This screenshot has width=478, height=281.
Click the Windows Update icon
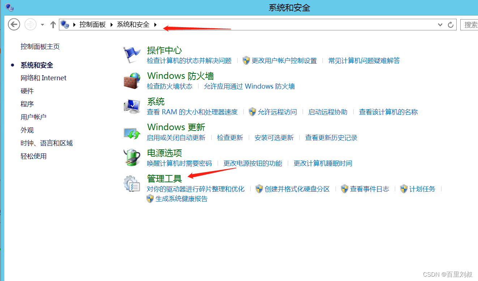(x=132, y=133)
